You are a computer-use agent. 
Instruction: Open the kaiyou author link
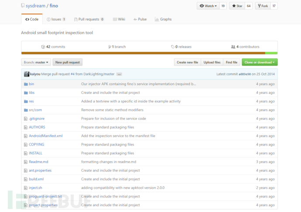point(35,74)
